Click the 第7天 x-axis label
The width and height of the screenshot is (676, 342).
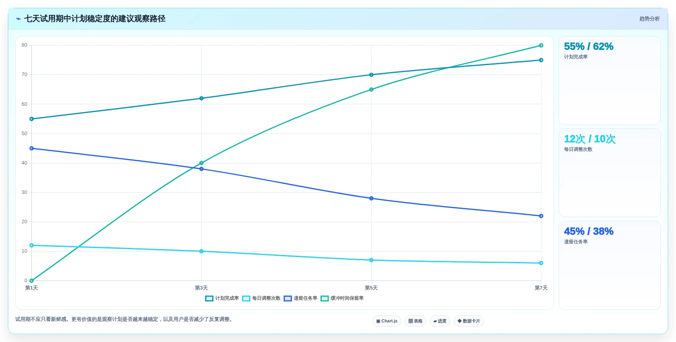(541, 288)
